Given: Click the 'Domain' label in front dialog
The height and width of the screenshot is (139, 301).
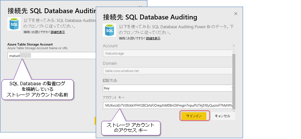Looking at the screenshot, I should tap(110, 63).
